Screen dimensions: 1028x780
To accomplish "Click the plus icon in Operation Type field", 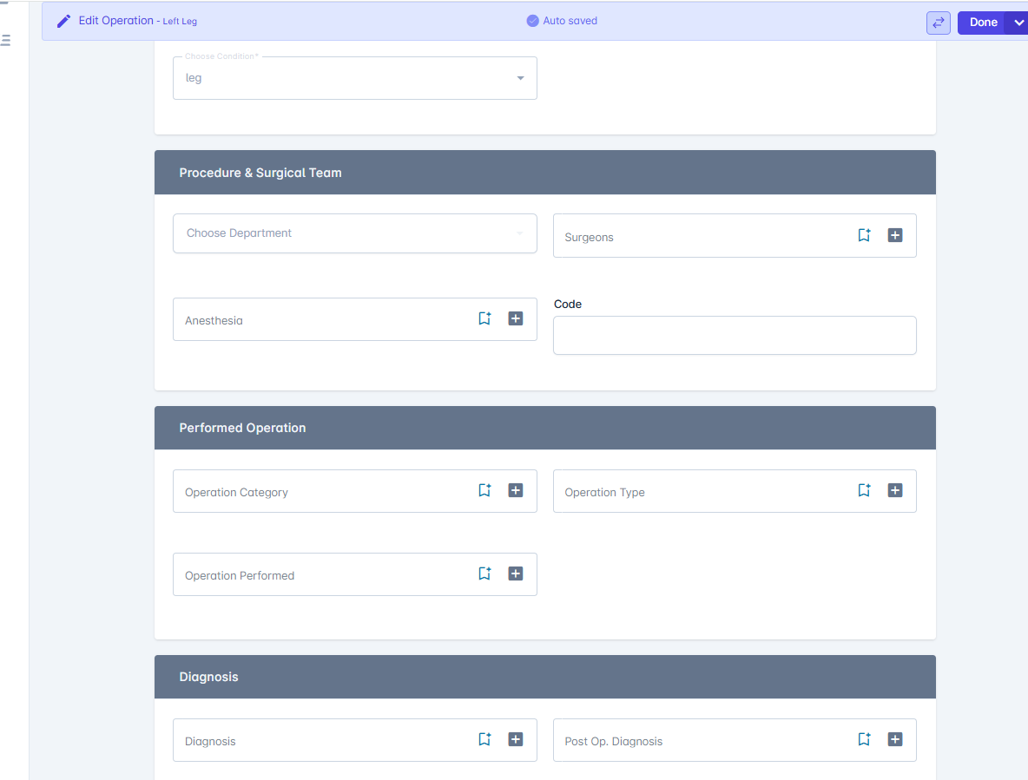I will click(x=895, y=490).
